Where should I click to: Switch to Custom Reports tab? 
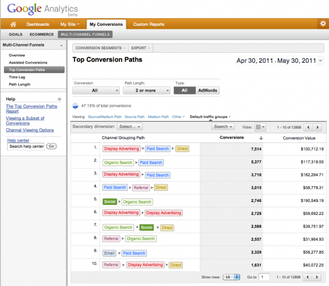point(149,24)
